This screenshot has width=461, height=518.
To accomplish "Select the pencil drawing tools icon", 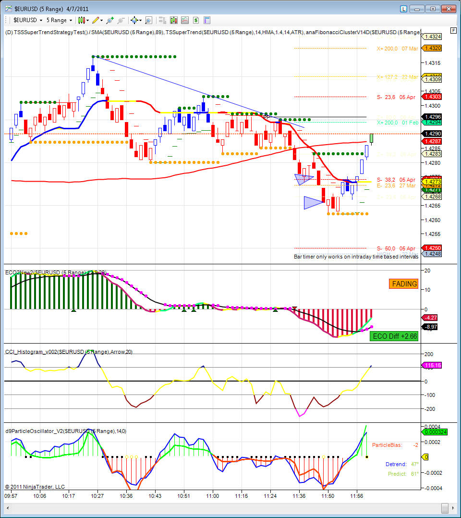I will tap(96, 21).
